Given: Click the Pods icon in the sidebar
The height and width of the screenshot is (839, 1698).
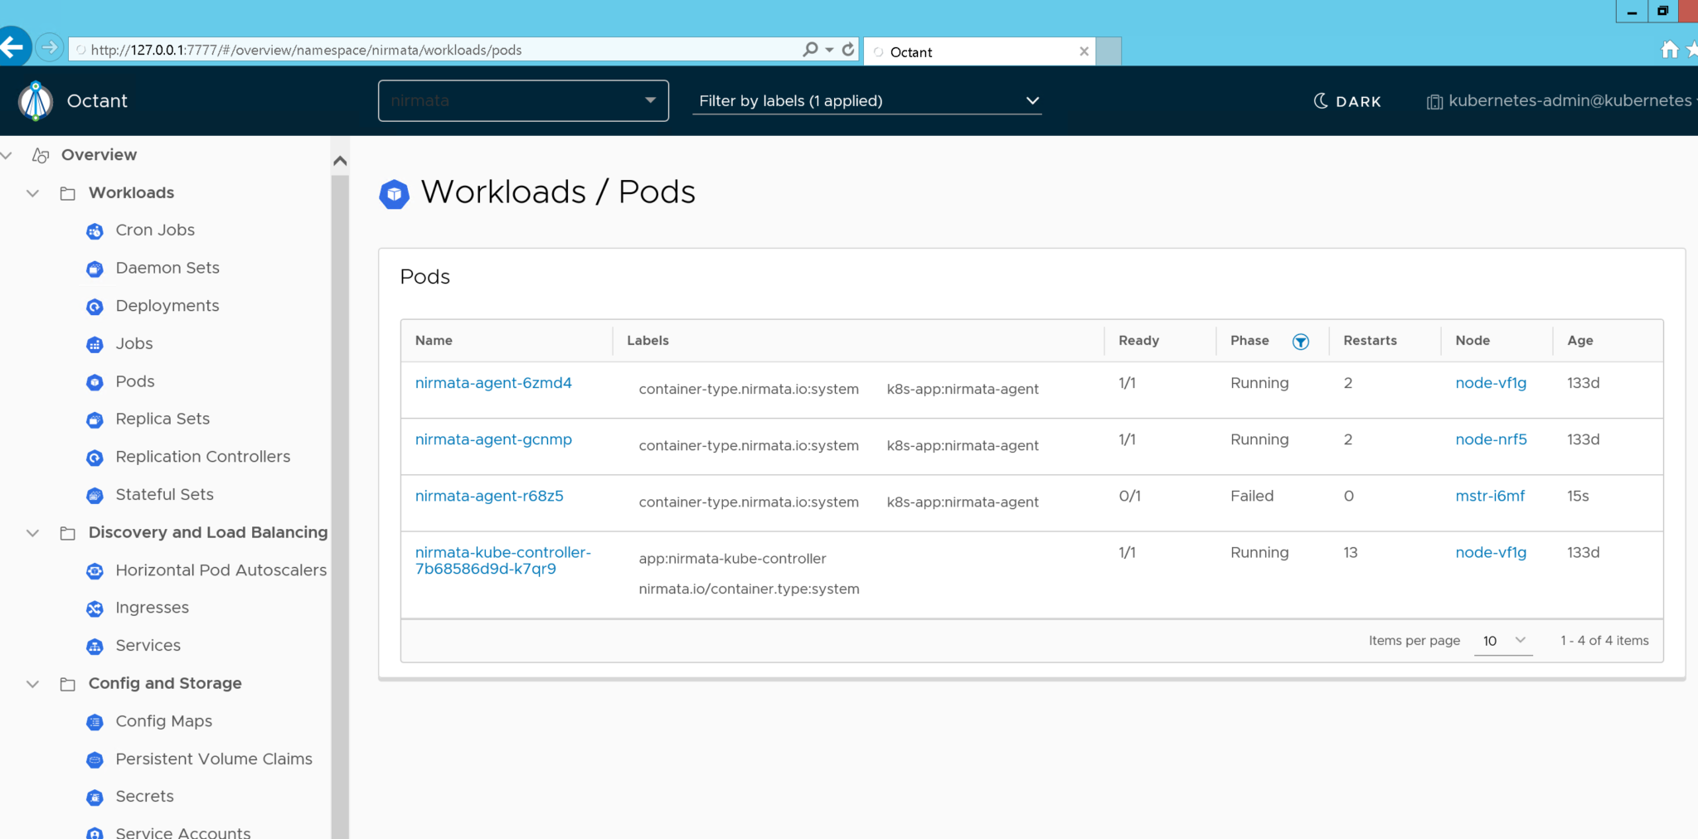Looking at the screenshot, I should (x=95, y=382).
